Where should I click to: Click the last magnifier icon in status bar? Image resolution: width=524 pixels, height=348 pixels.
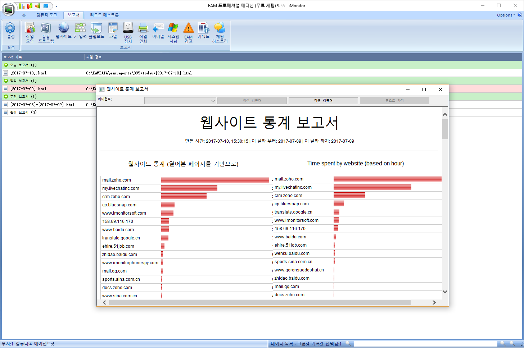pyautogui.click(x=512, y=344)
